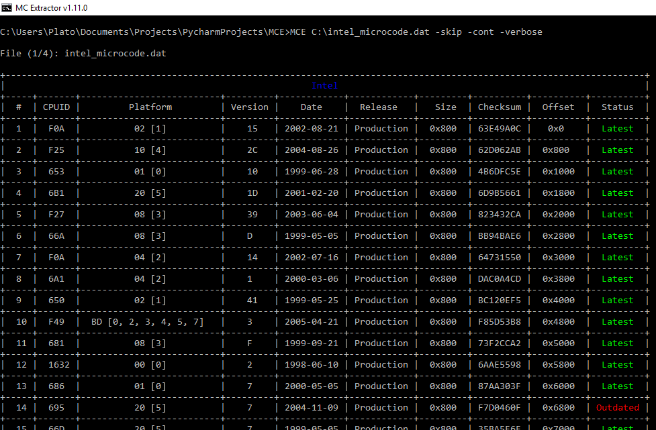The height and width of the screenshot is (430, 656).
Task: Select the Status column header
Action: [617, 107]
